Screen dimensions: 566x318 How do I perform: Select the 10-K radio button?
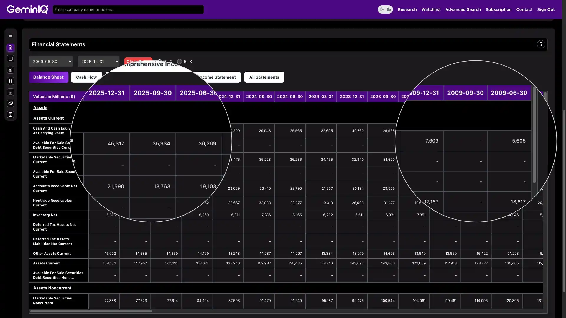pos(180,62)
